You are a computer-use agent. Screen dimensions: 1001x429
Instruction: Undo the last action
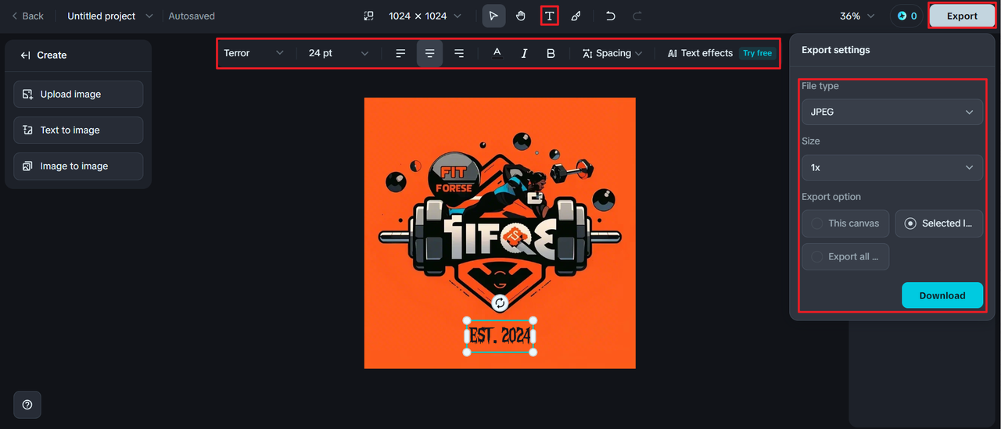pos(611,16)
